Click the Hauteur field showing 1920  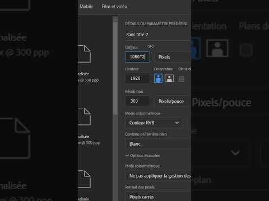click(137, 78)
